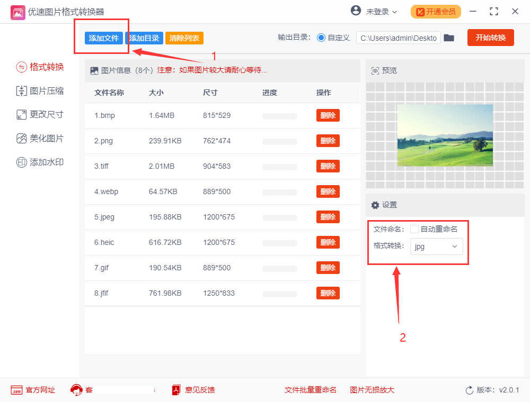Image resolution: width=530 pixels, height=402 pixels.
Task: Click the version refresh icon
Action: click(x=469, y=390)
